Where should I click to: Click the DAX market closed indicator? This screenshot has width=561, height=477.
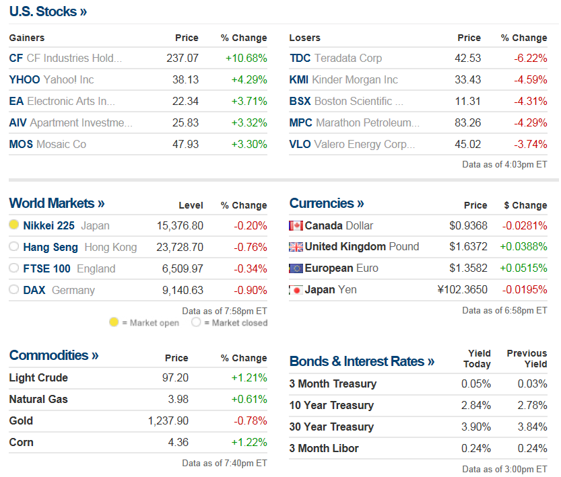[14, 289]
